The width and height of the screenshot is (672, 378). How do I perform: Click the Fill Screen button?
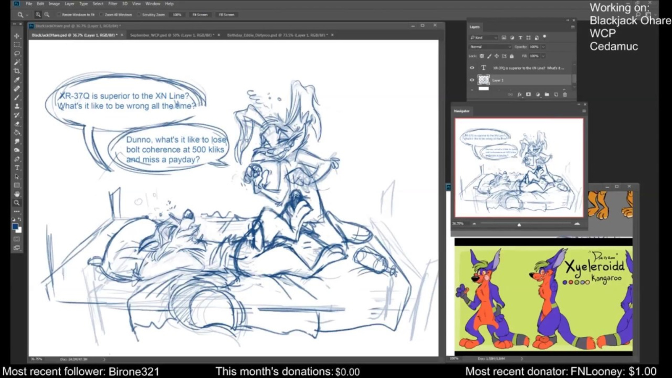pos(226,15)
